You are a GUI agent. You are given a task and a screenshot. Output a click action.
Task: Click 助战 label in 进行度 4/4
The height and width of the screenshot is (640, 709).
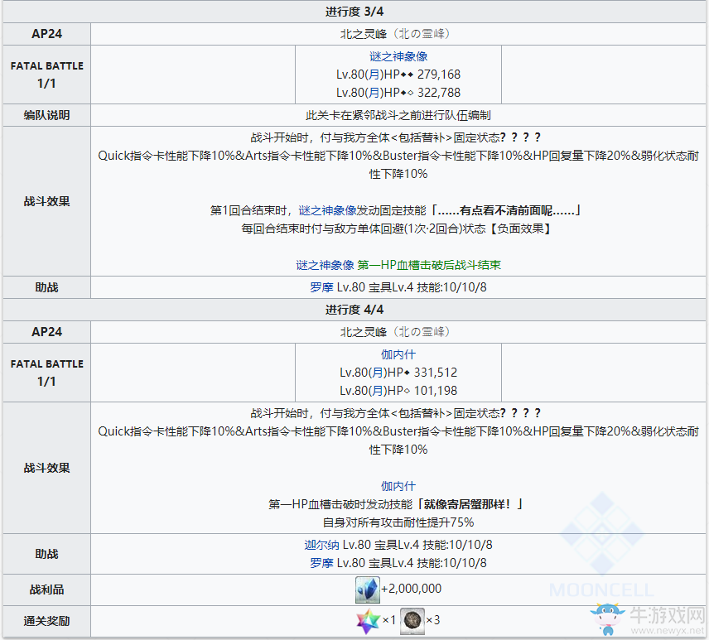tap(46, 554)
